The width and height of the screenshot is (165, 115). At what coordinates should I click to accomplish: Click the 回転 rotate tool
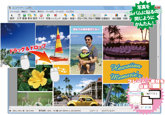pos(48,17)
